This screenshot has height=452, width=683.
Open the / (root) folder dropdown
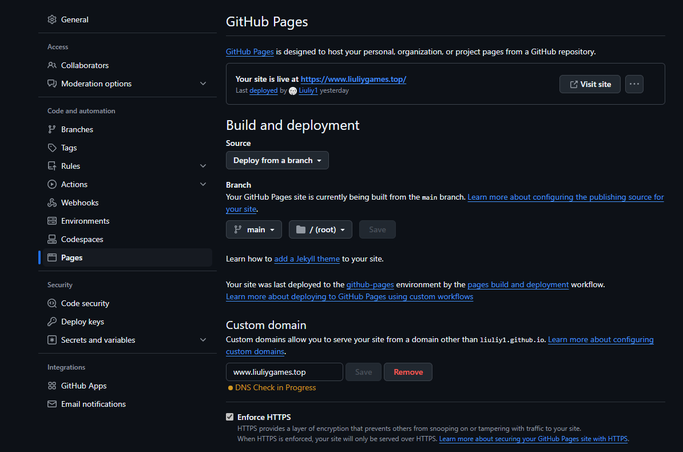tap(320, 229)
